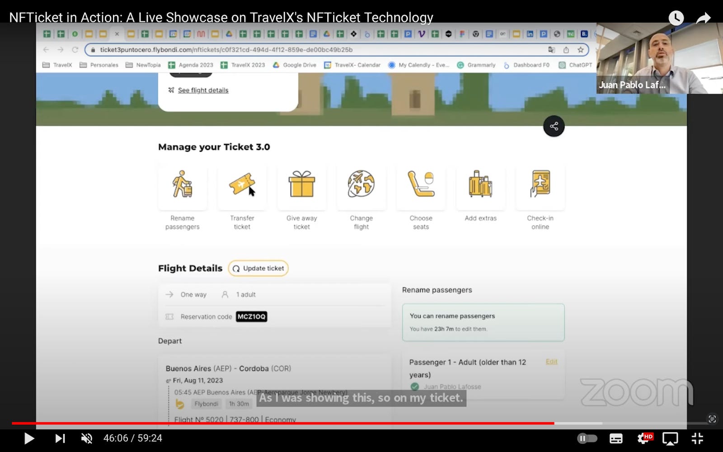
Task: Toggle the autoplay switch
Action: [587, 438]
